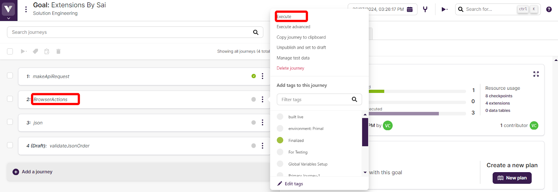Open the BrowserActions journey
The image size is (558, 192).
click(x=50, y=99)
